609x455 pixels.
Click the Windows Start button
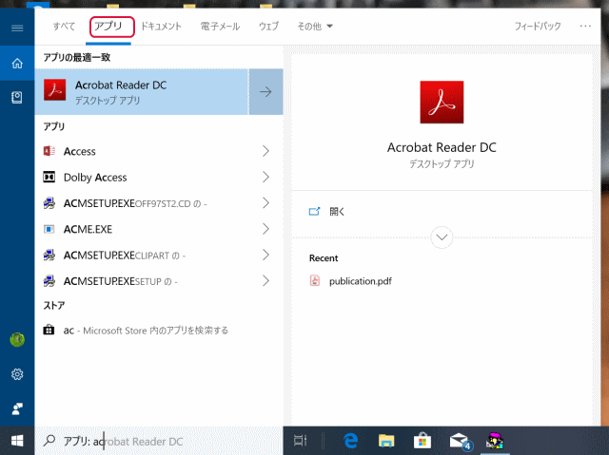point(17,441)
